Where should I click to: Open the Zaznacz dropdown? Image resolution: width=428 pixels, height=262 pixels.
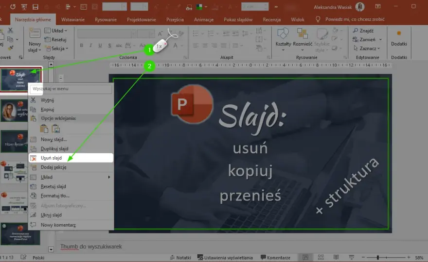[367, 49]
